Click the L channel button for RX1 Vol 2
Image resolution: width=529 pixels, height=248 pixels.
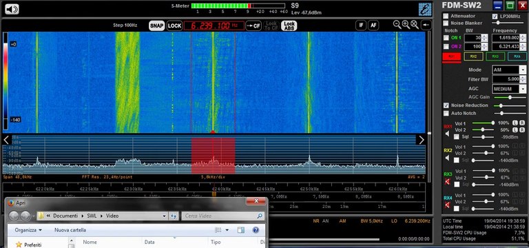[515, 130]
